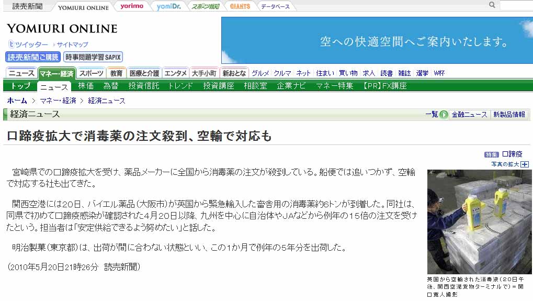The image size is (533, 301).
Task: Open the スポーツ報知 logo tab
Action: click(205, 6)
